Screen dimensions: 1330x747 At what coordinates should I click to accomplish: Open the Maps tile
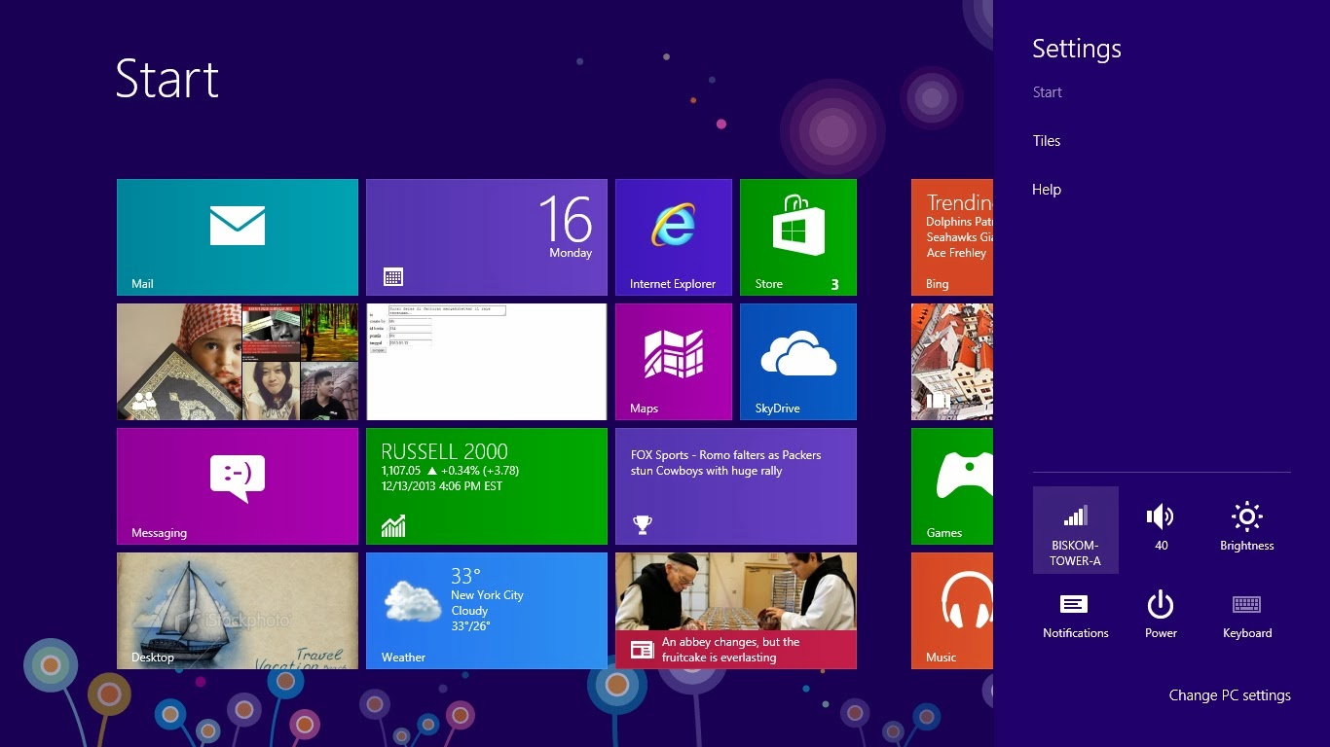[674, 362]
